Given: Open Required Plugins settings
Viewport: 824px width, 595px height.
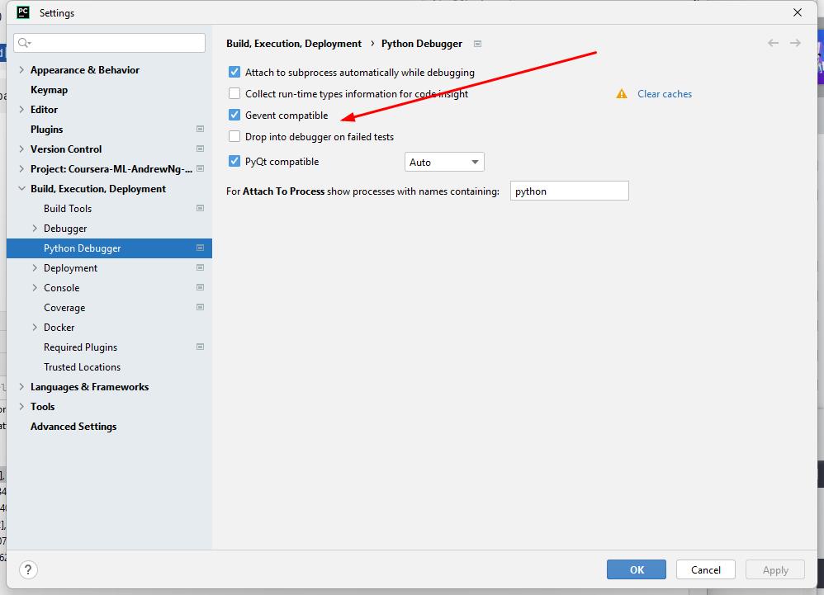Looking at the screenshot, I should click(80, 347).
